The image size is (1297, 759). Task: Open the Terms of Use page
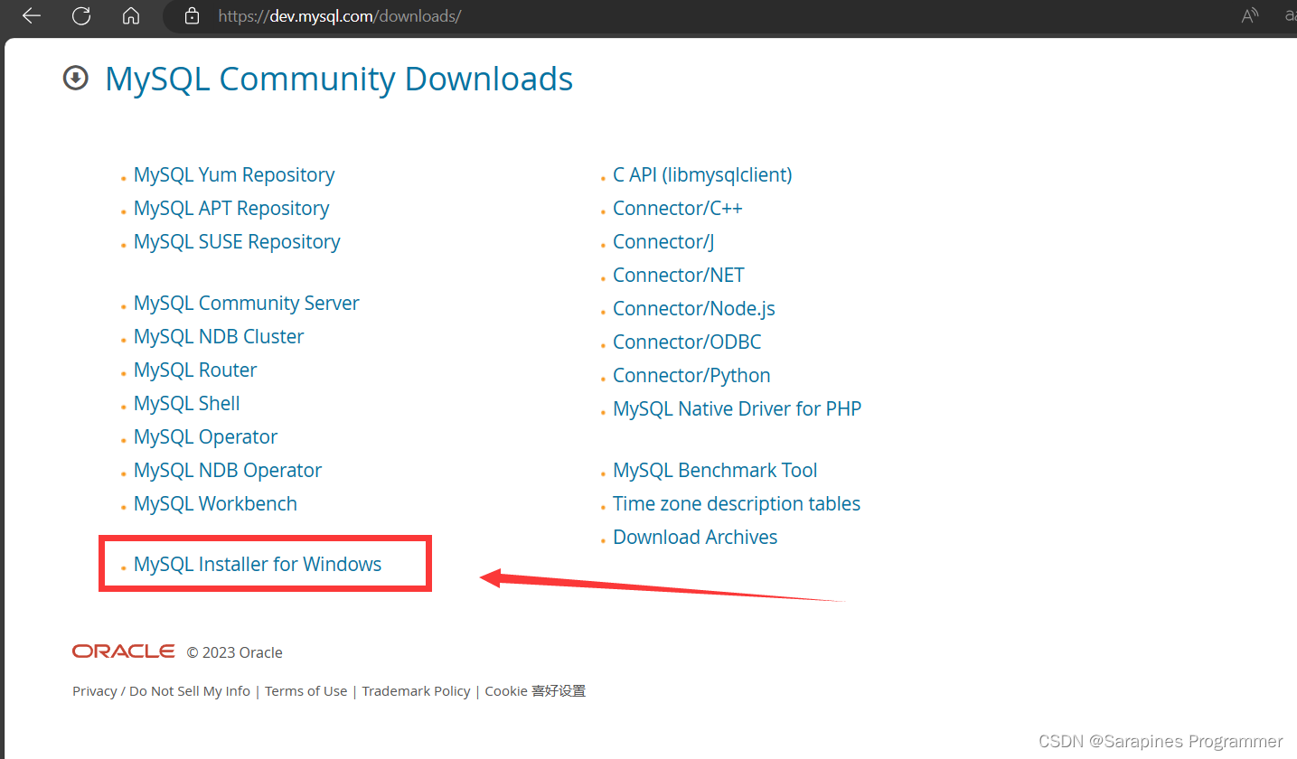305,690
